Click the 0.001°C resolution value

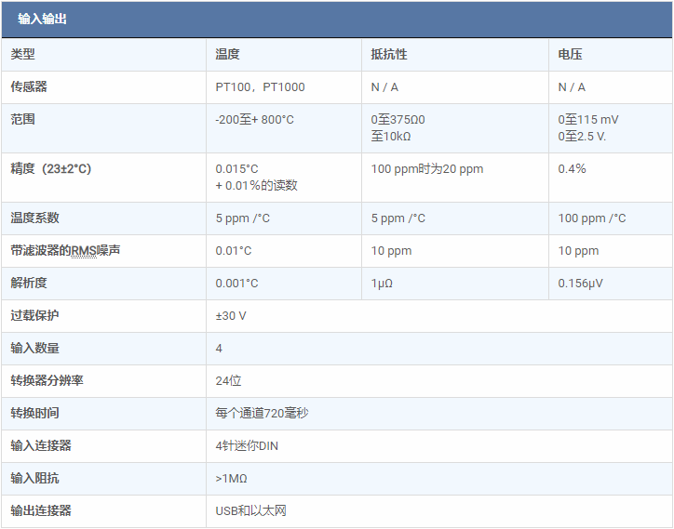point(236,284)
